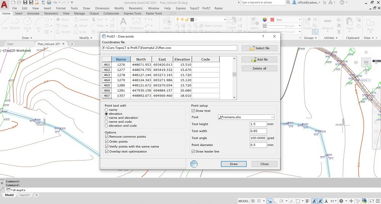Switch to the Express Tools ribbon tab
The height and width of the screenshot is (204, 381).
[x=133, y=14]
